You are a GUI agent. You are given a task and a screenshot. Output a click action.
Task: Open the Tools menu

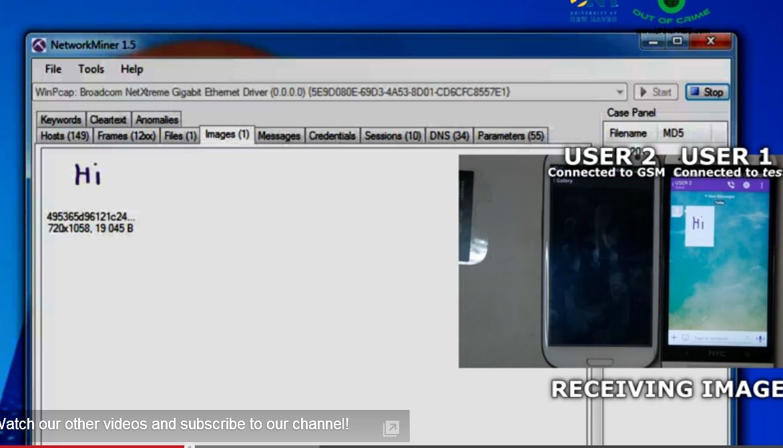(x=91, y=69)
